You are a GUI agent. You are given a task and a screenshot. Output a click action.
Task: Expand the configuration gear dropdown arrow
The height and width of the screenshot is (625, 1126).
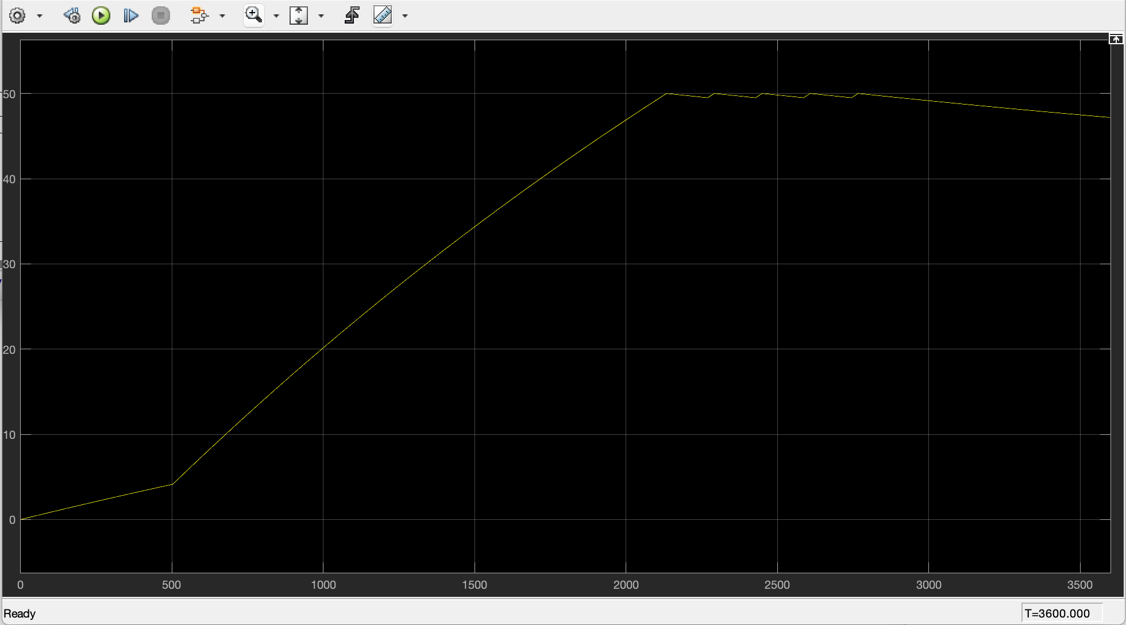40,16
